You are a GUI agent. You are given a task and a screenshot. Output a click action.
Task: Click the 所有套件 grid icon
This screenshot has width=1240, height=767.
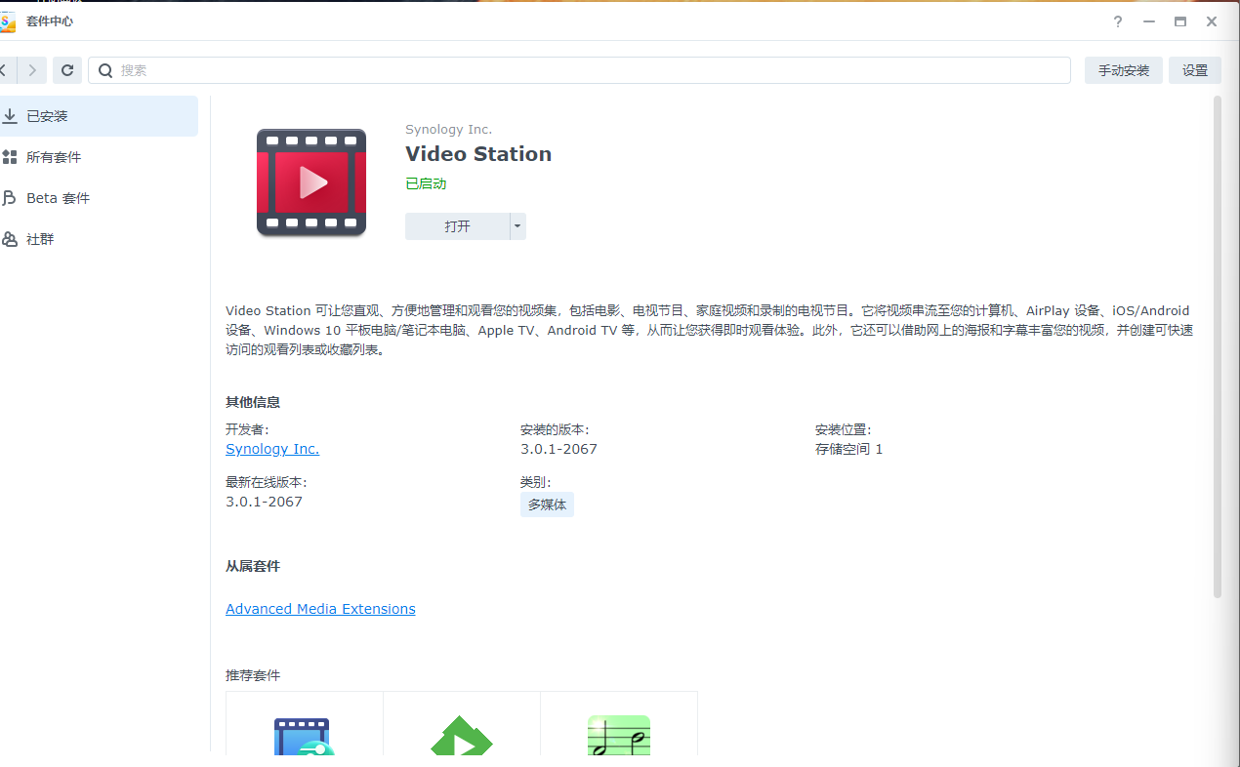pyautogui.click(x=10, y=157)
